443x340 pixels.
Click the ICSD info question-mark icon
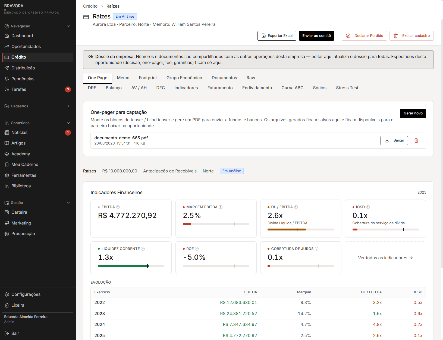point(368,207)
